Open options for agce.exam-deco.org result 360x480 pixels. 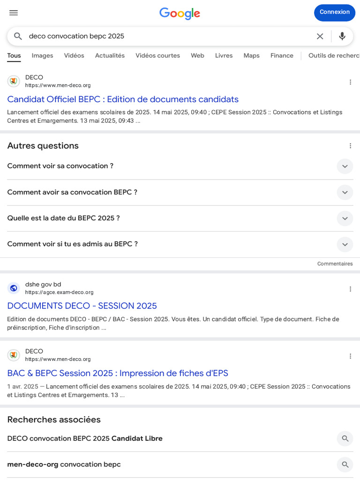point(350,289)
